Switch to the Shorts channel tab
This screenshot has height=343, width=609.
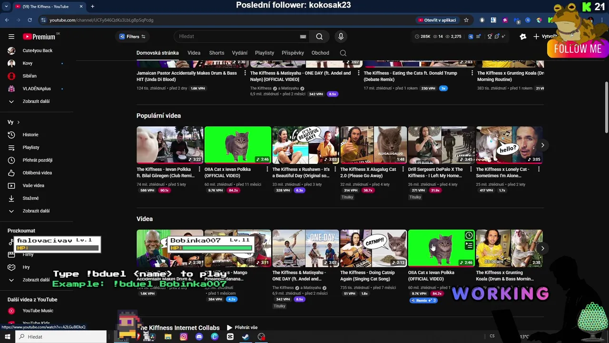tap(216, 53)
